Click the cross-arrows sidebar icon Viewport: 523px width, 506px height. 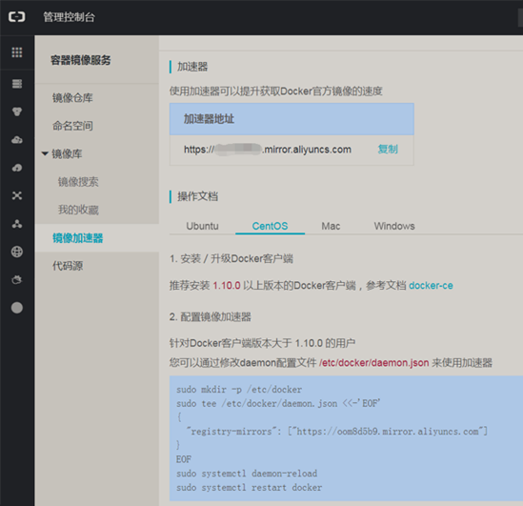pos(17,195)
